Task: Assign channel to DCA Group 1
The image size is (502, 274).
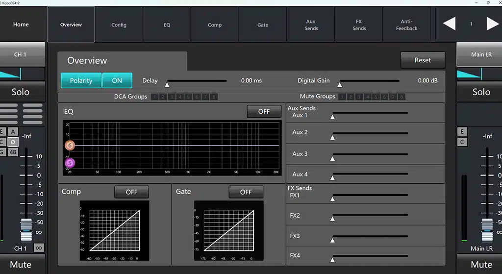Action: point(154,97)
